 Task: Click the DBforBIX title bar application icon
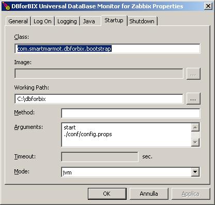pos(7,6)
